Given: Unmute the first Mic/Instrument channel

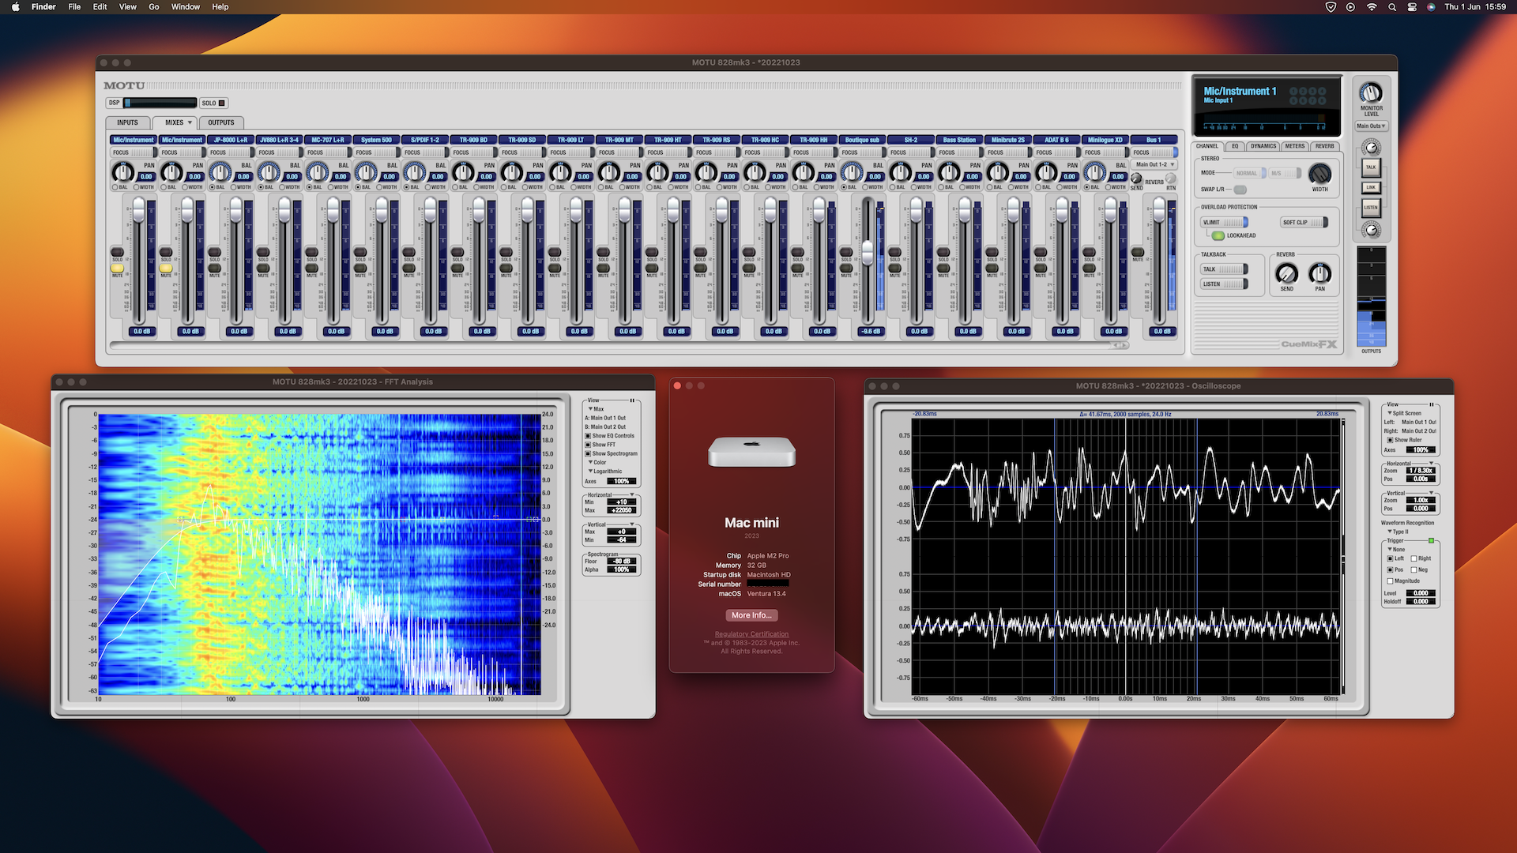Looking at the screenshot, I should tap(117, 269).
